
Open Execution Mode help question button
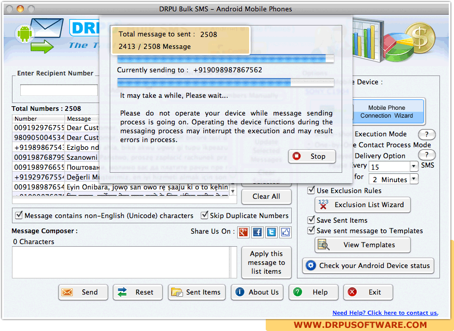(x=426, y=134)
